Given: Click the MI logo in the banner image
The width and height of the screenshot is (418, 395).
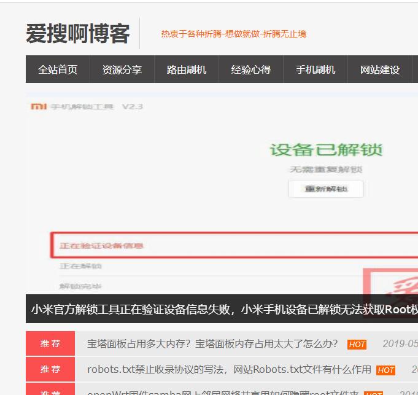Looking at the screenshot, I should tap(39, 107).
